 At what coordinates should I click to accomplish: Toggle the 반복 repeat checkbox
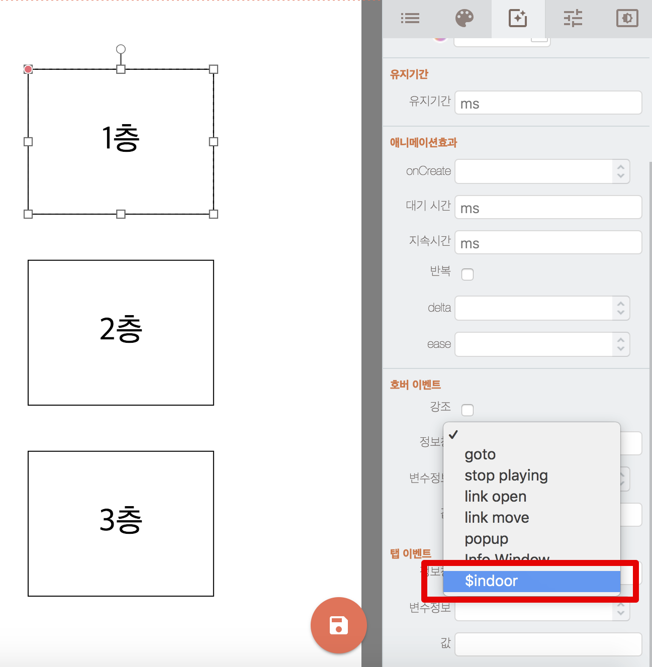pyautogui.click(x=468, y=274)
